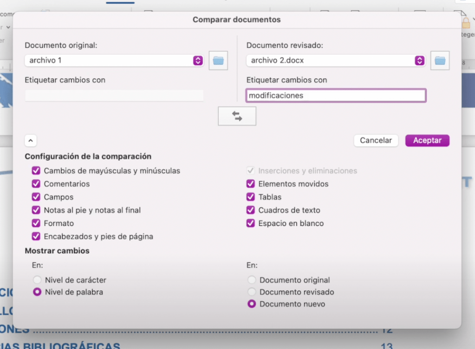Click the folder icon beside Documento revisado
The image size is (475, 349).
coord(440,60)
